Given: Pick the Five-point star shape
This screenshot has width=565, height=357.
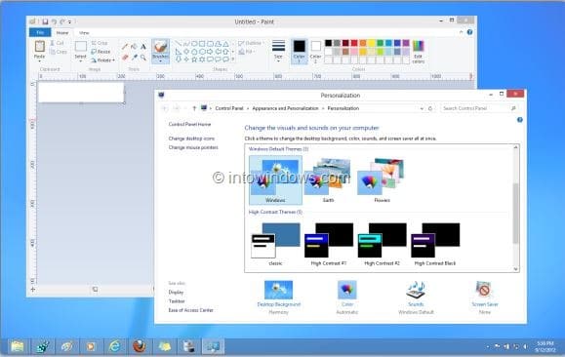Looking at the screenshot, I should click(194, 59).
